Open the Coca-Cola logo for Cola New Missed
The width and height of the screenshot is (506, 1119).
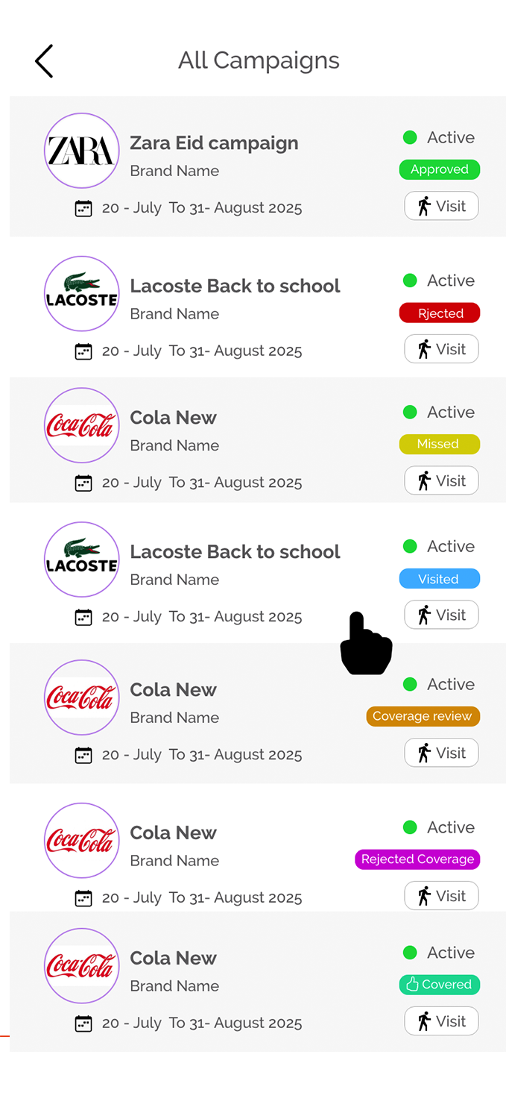(82, 425)
